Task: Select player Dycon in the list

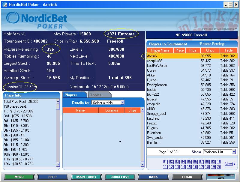Action: tap(192, 80)
